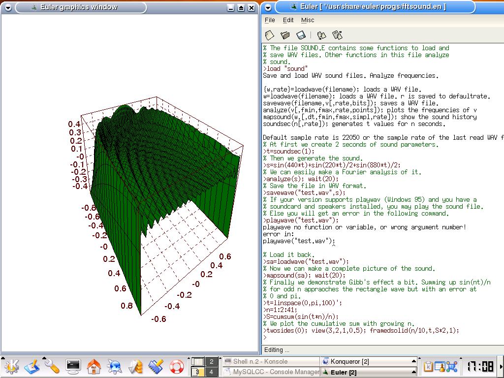This screenshot has height=378, width=504.
Task: Open the wrench settings panel icon
Action: [52, 367]
